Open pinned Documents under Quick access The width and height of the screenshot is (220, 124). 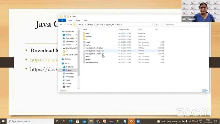pos(70,41)
